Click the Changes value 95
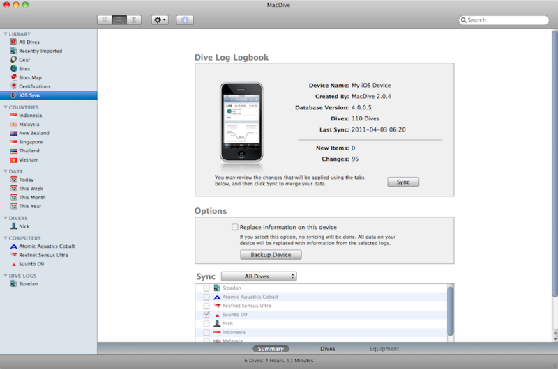The image size is (558, 369). [x=355, y=159]
